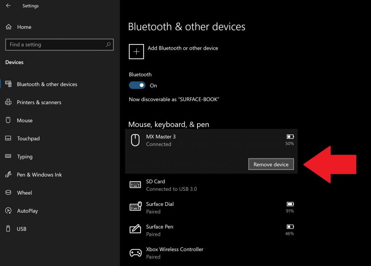Select Bluetooth & other devices label
371x266 pixels.
click(x=47, y=84)
